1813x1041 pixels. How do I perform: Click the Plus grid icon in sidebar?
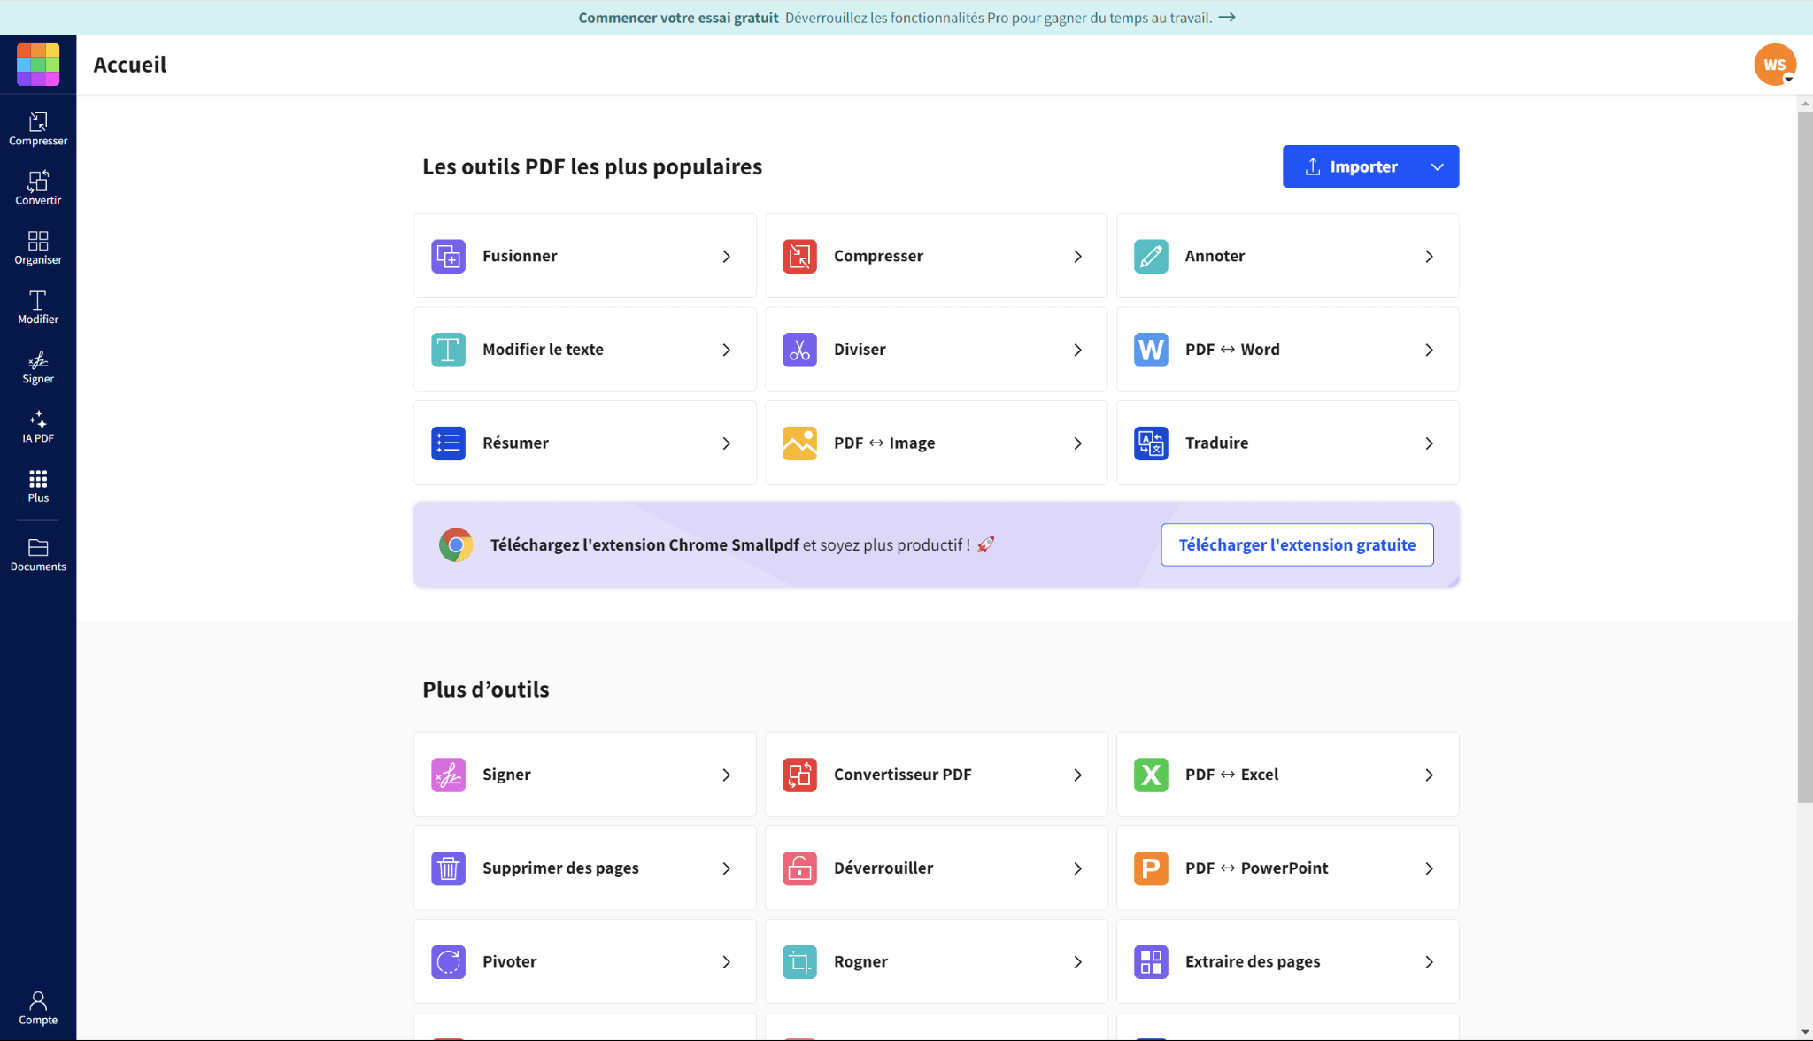(38, 485)
